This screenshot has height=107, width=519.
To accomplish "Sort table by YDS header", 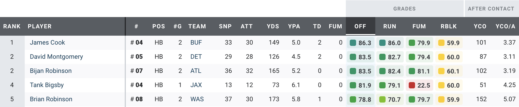I will [273, 26].
